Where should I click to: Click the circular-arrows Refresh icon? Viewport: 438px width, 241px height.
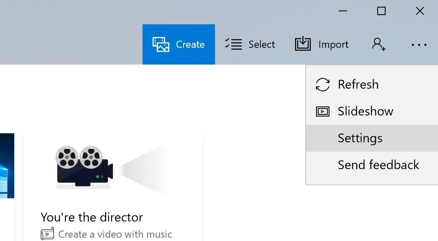click(x=323, y=85)
